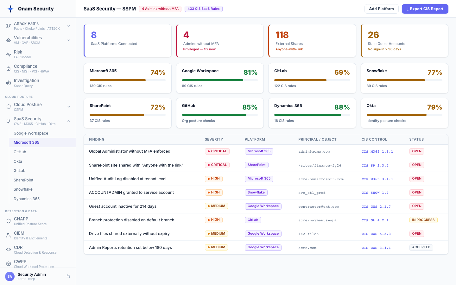Open the Dynamics 365 88% card
Viewport: 456px width, 285px height.
[x=312, y=113]
